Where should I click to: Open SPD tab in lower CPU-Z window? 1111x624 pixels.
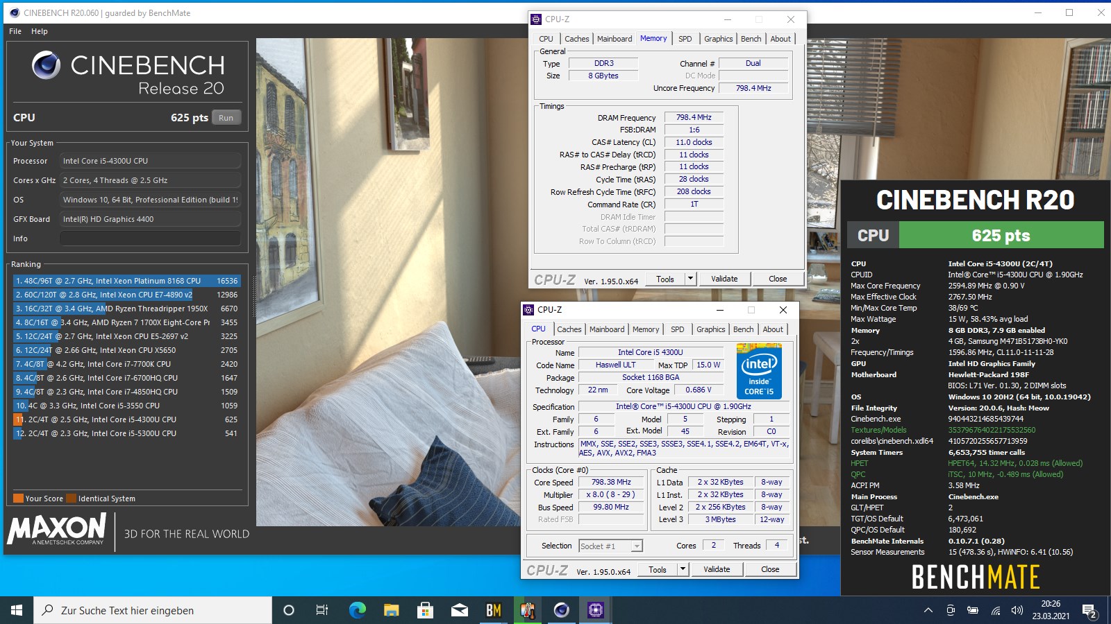(x=678, y=329)
